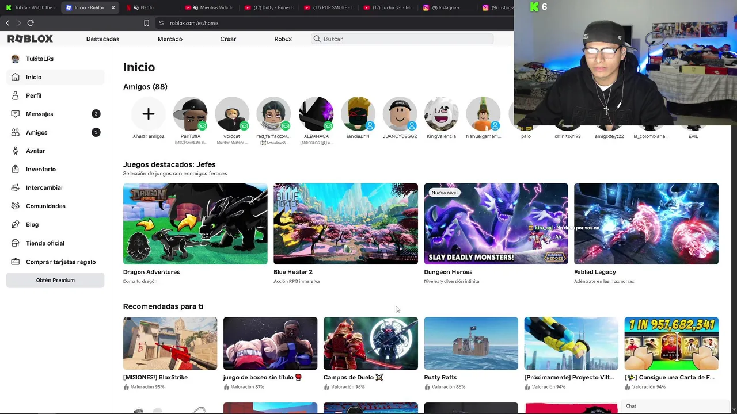
Task: Click the Mensajes notification badge
Action: [96, 114]
